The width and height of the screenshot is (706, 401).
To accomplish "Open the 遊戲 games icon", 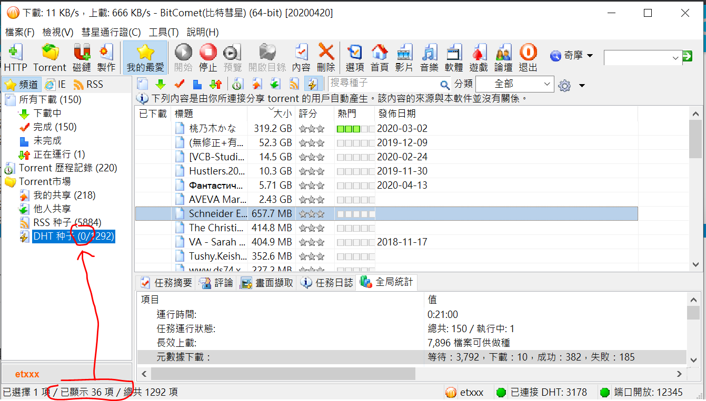I will click(479, 58).
